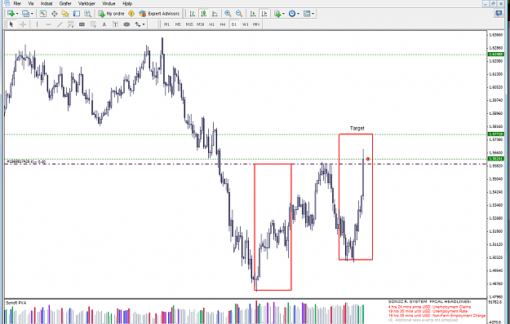Image resolution: width=510 pixels, height=324 pixels.
Task: Switch chart to candlesticks type
Action: [x=204, y=14]
